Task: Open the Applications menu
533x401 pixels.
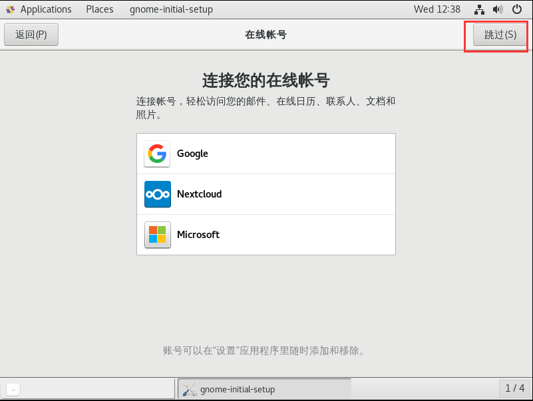Action: (47, 9)
